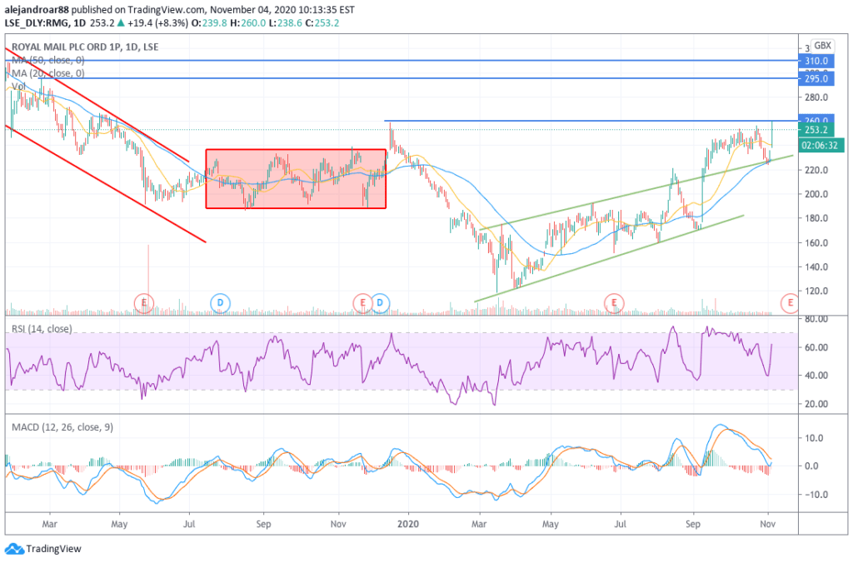Click the dividend D marker before 2020 label

381,301
